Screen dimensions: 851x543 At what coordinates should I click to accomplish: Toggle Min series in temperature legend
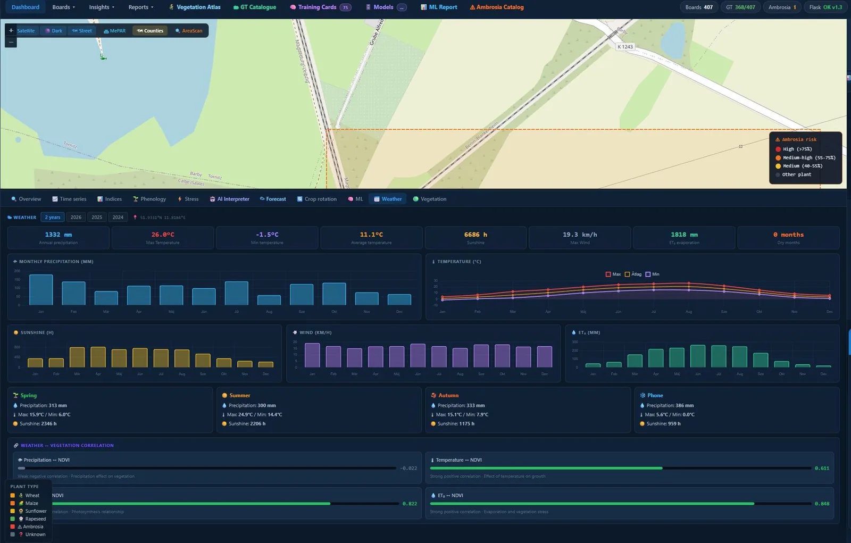653,274
